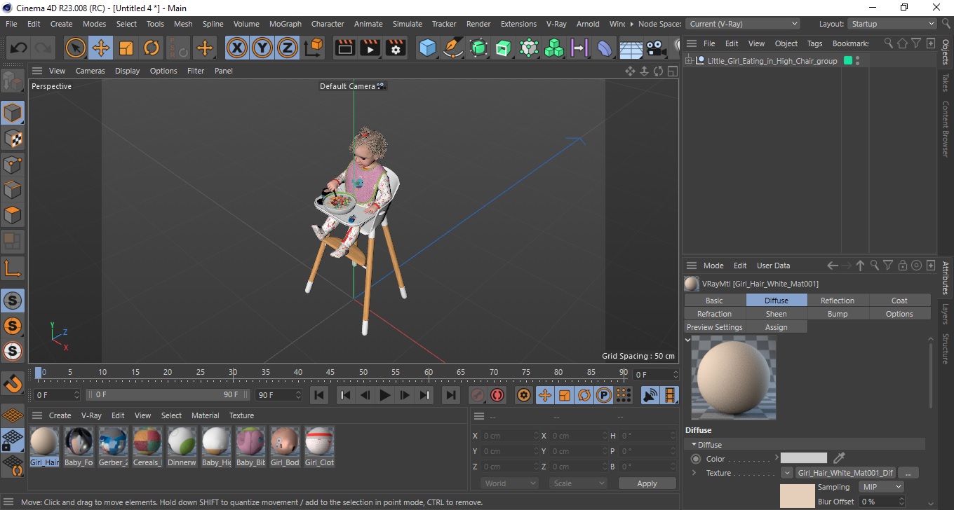
Task: Switch to Reflection material tab
Action: pos(838,301)
